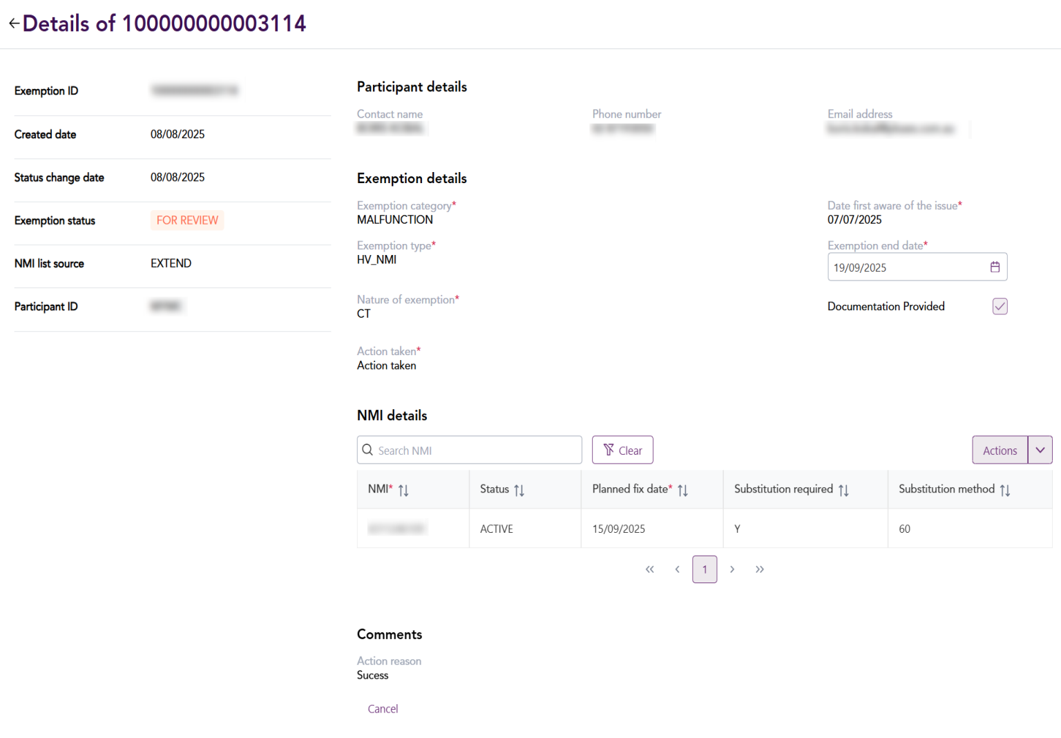The image size is (1061, 738).
Task: Sort table by Status column
Action: click(519, 490)
